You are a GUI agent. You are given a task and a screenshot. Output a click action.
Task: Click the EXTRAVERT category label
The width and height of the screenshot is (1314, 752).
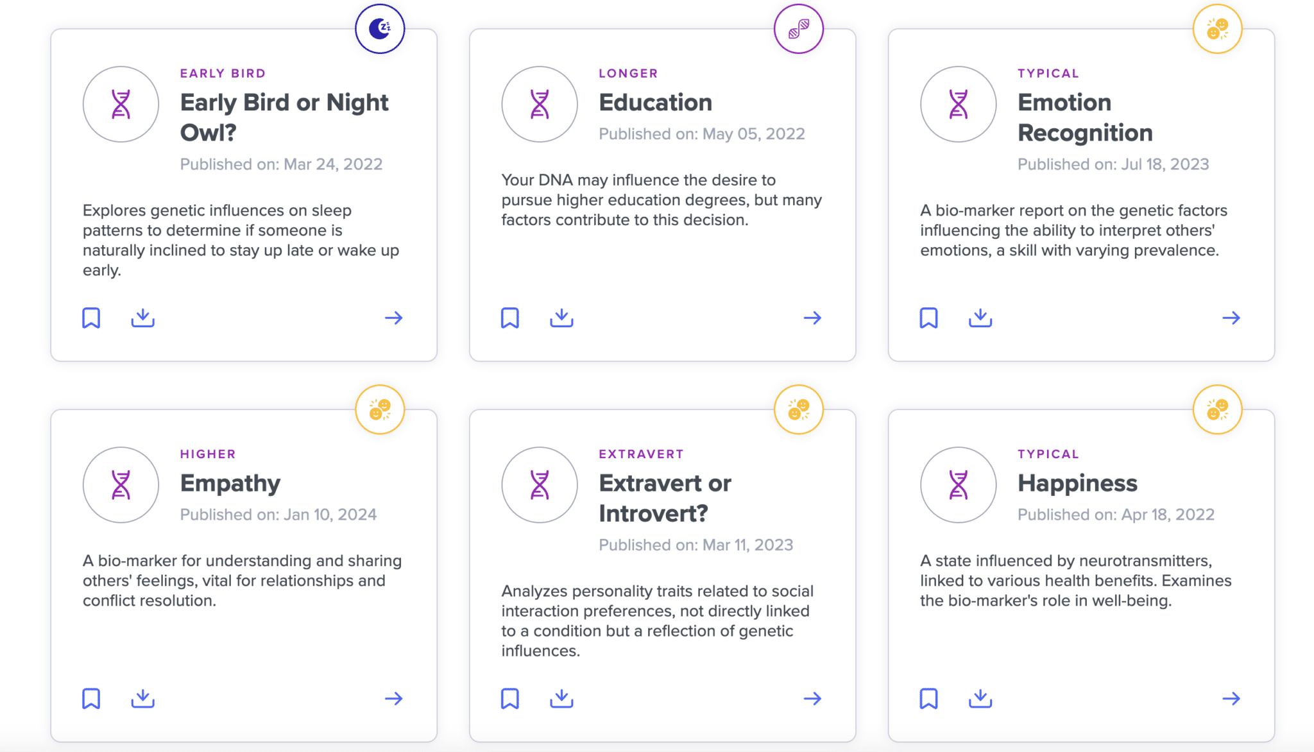(640, 454)
